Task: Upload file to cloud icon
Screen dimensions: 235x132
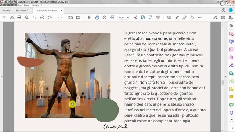Action: point(12,18)
